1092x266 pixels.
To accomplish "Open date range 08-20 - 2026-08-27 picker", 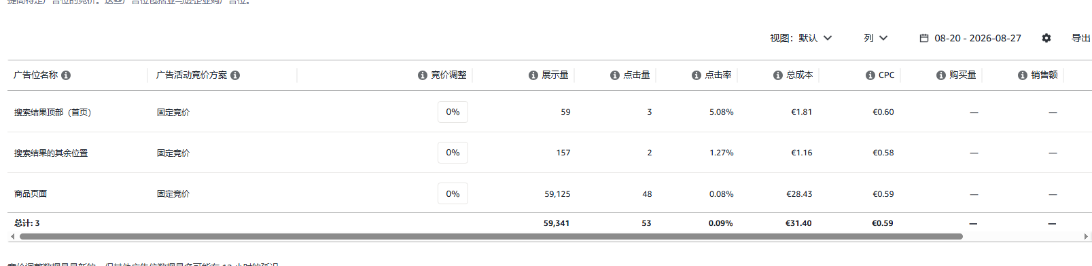I will click(x=970, y=38).
